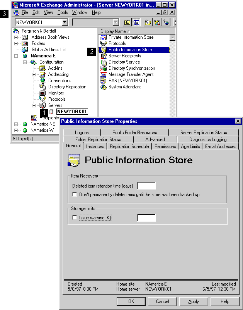Switch to the Folder Replication Status tab
Image resolution: width=243 pixels, height=310 pixels.
98,139
